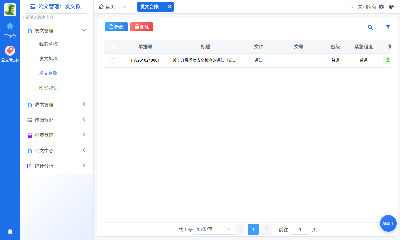Screen dimensions: 400x240
Task: Click the 单据号 column header
Action: click(x=145, y=47)
